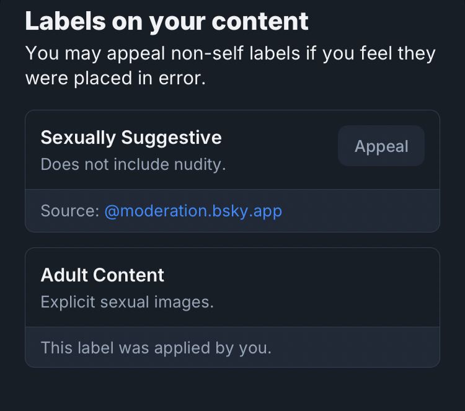The image size is (465, 411).
Task: Click empty footer area right of the moderation link
Action: (x=366, y=211)
